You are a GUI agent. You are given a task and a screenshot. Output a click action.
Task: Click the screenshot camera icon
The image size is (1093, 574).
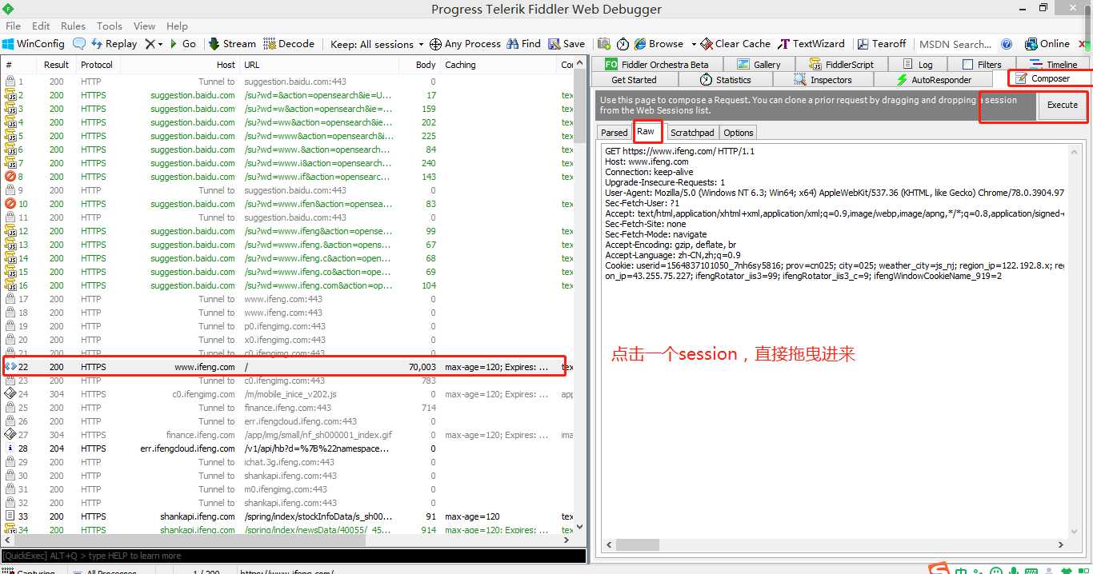coord(604,44)
